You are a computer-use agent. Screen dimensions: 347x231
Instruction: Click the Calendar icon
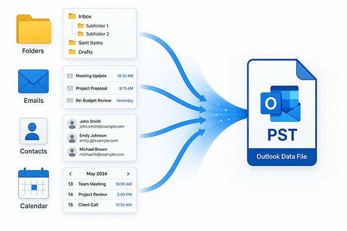34,183
